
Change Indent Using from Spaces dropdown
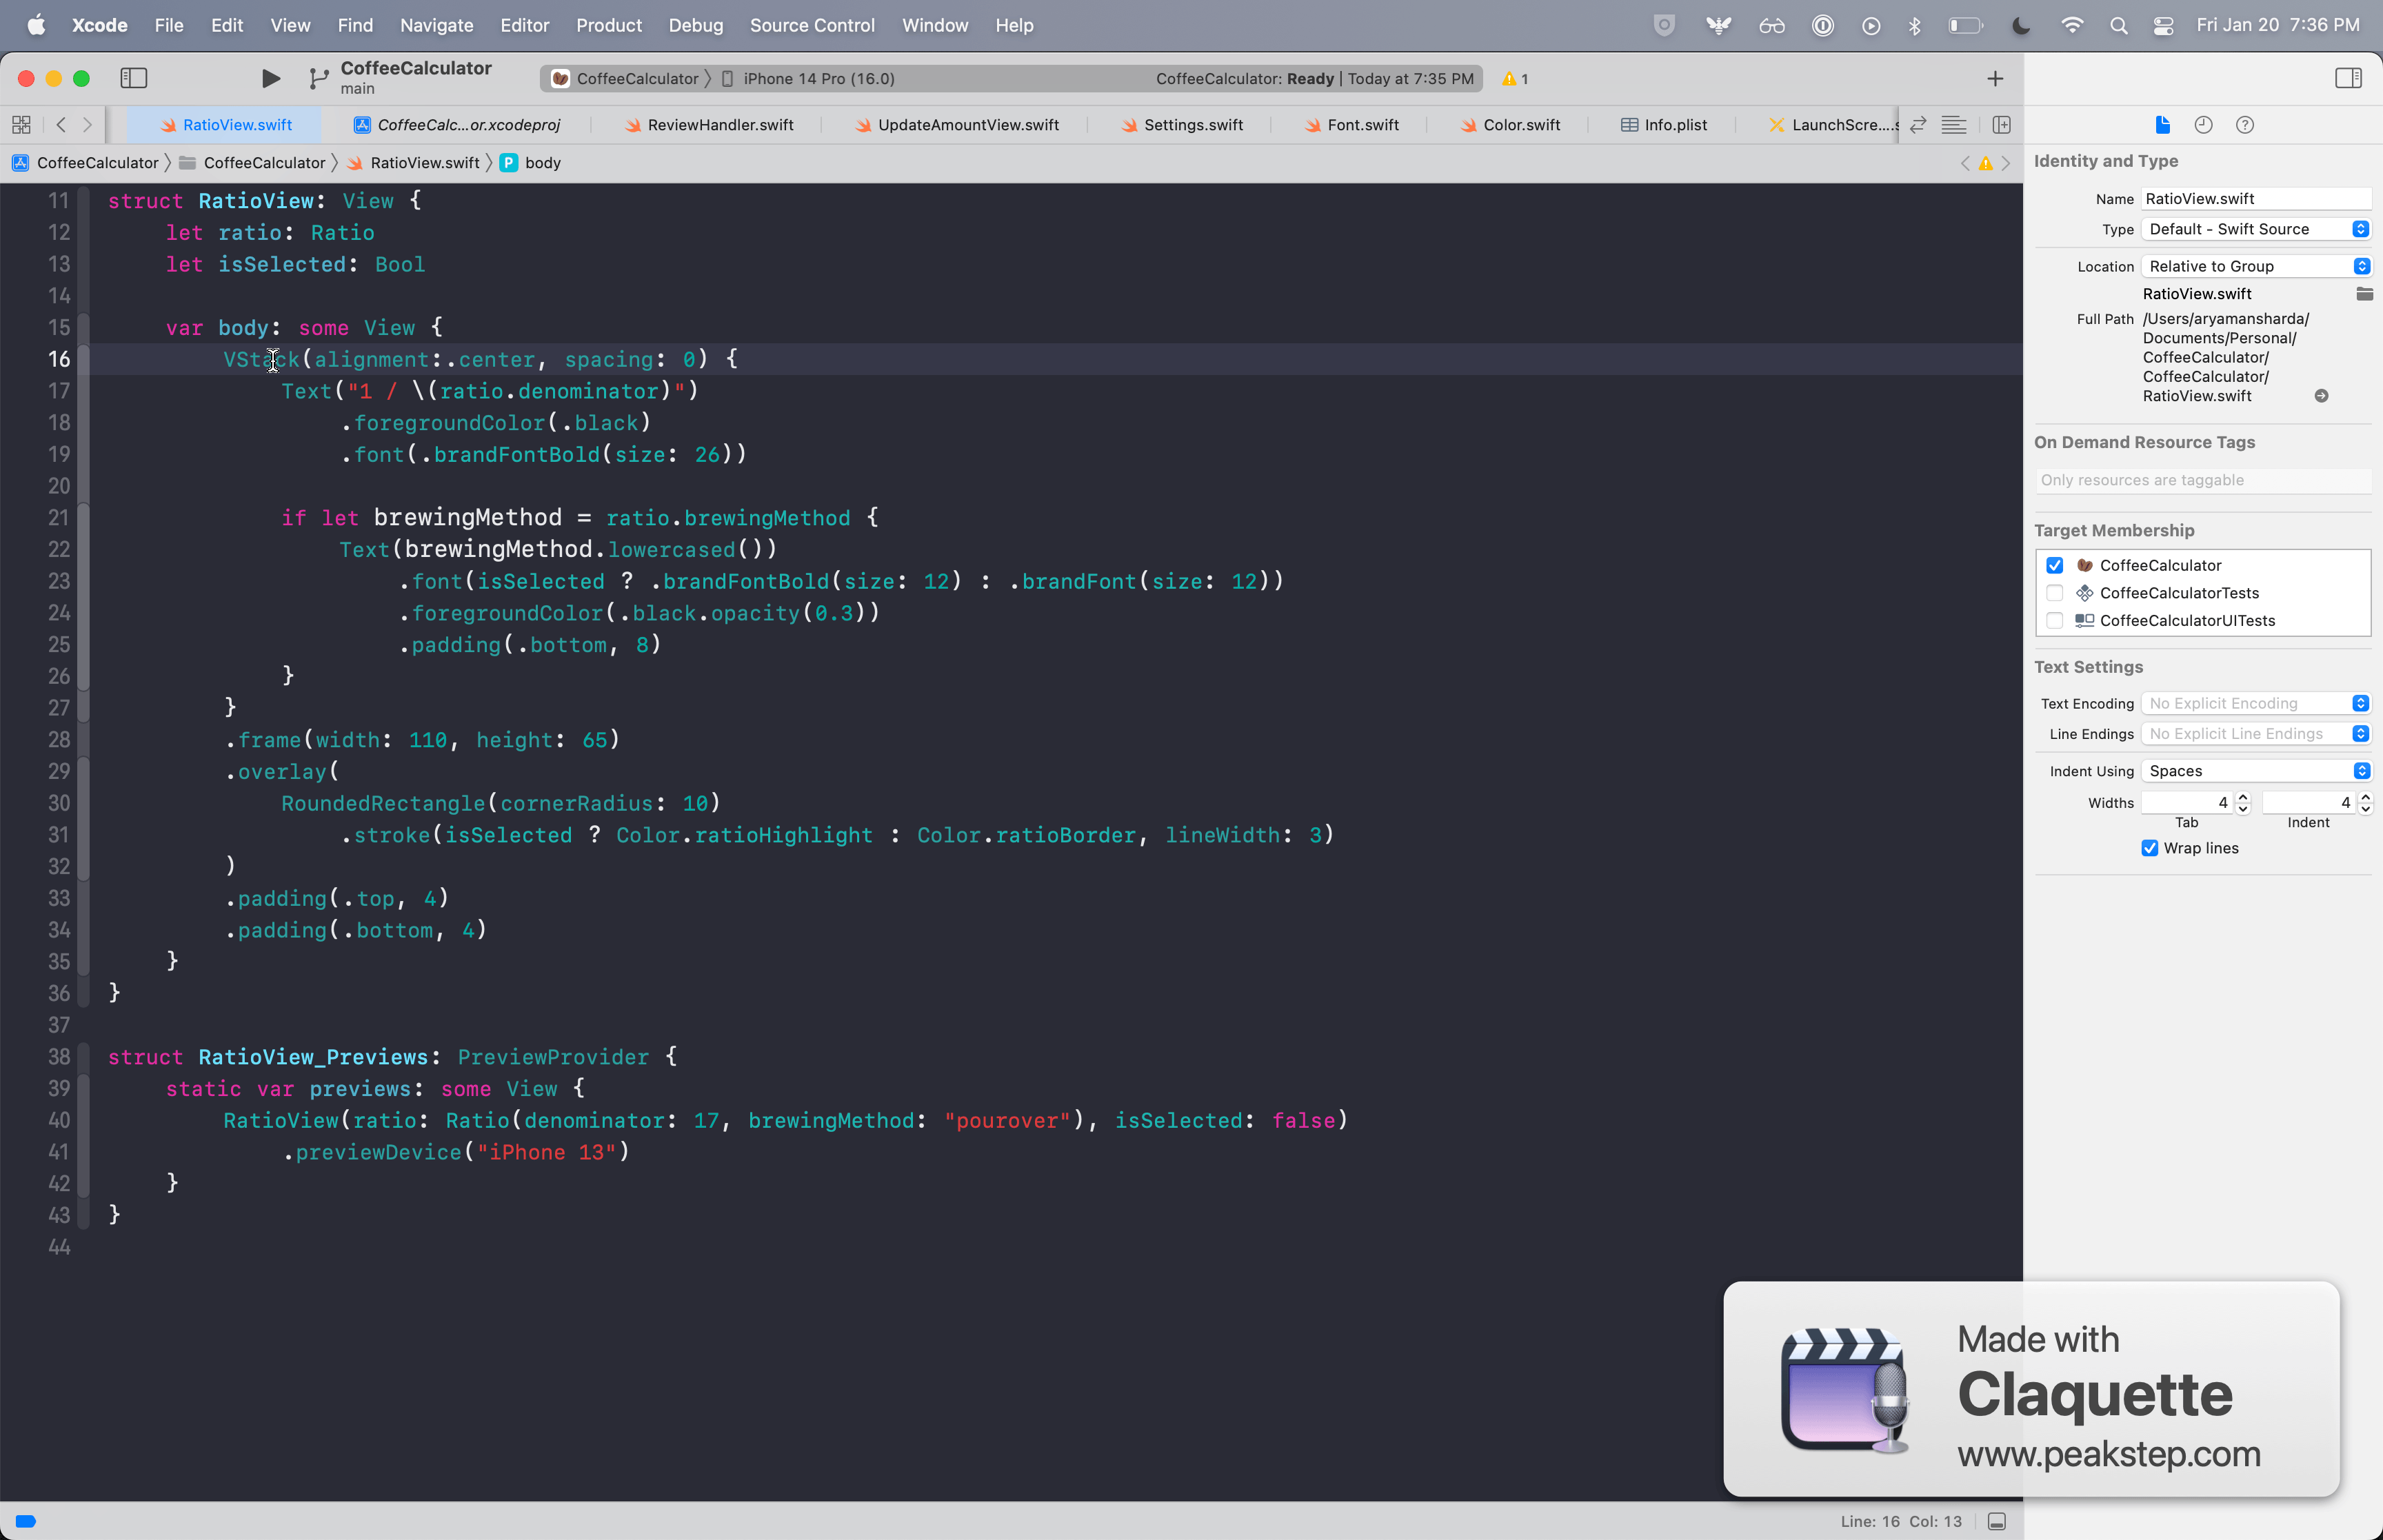click(2256, 770)
